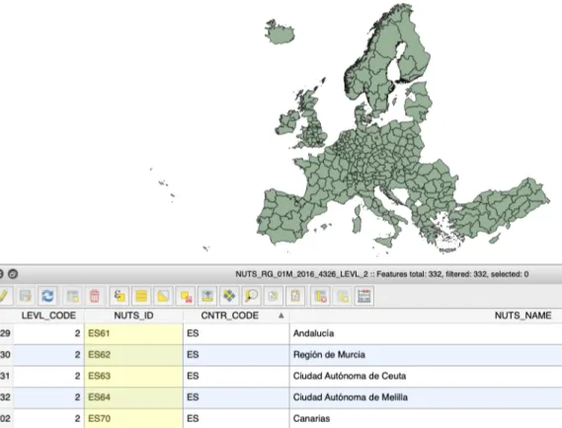The width and height of the screenshot is (562, 428).
Task: Click the New field icon
Action: pos(343,296)
